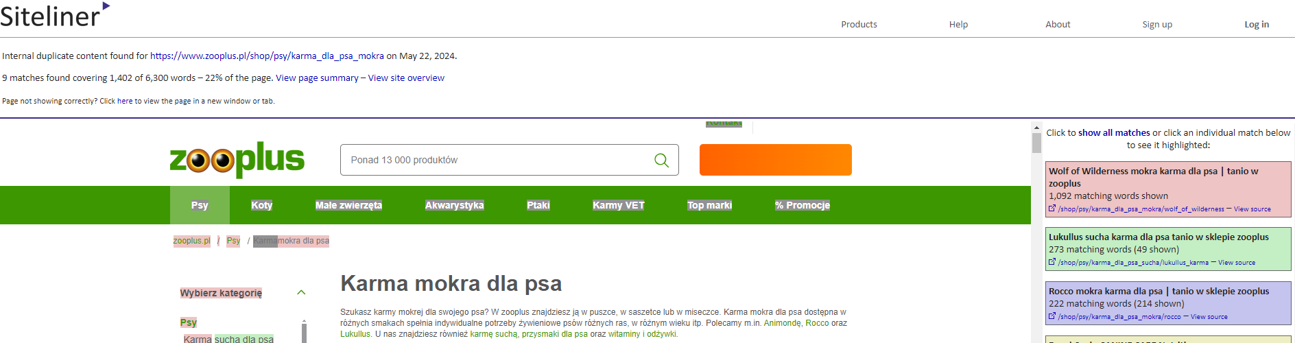Click the Psy breadcrumb
Image resolution: width=1295 pixels, height=343 pixels.
click(233, 241)
